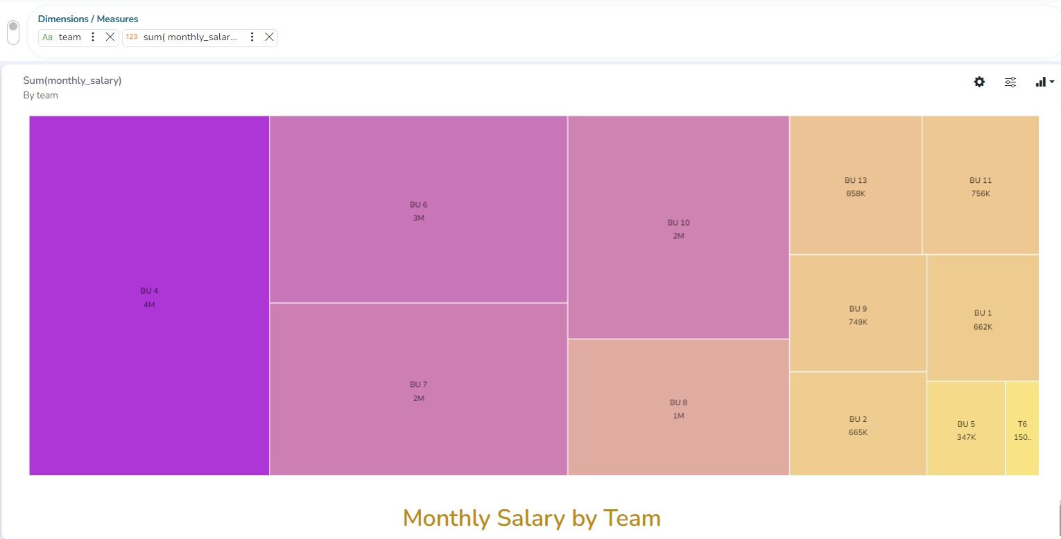Open the team chip three-dot menu
The image size is (1061, 539).
(x=94, y=37)
